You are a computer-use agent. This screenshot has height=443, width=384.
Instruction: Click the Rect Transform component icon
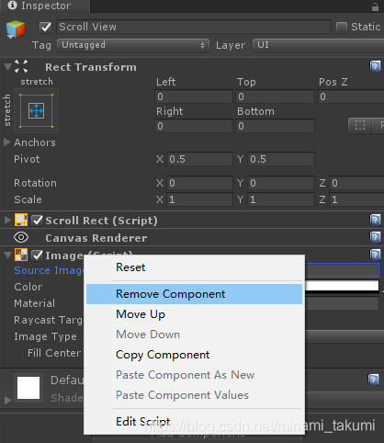coord(21,66)
